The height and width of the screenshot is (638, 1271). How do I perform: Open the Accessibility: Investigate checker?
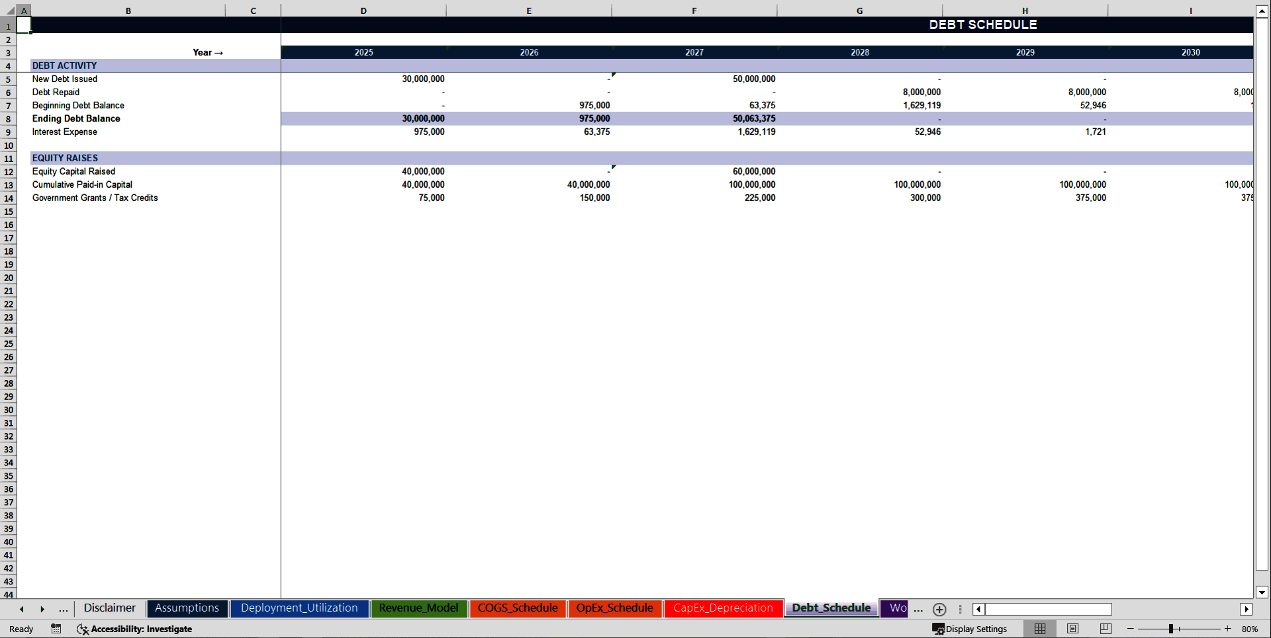[x=135, y=629]
